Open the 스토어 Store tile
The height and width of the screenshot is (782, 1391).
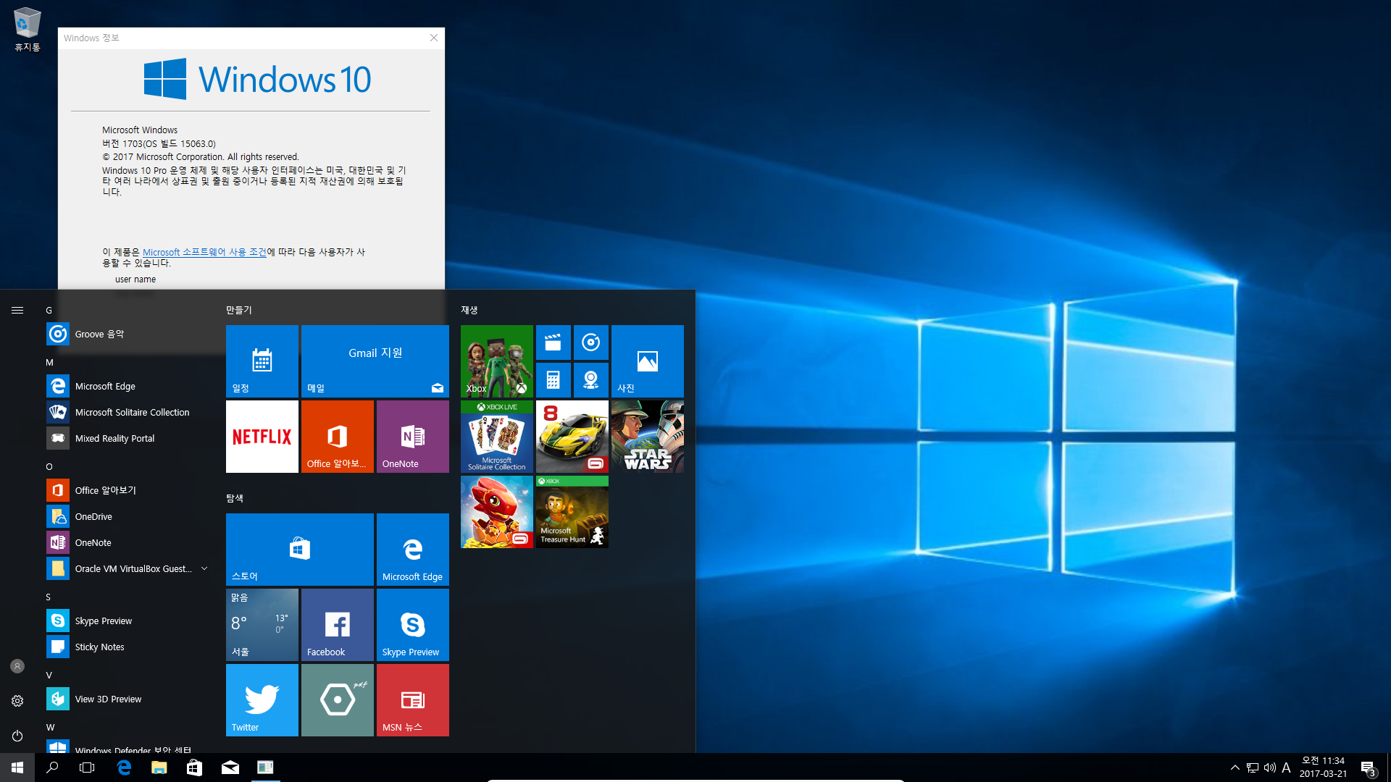(300, 550)
